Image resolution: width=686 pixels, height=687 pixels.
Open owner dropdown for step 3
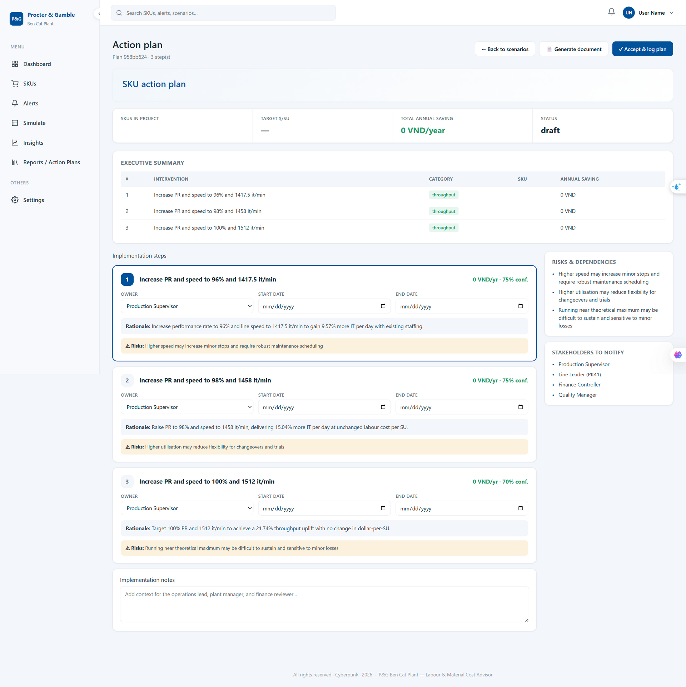pyautogui.click(x=187, y=508)
